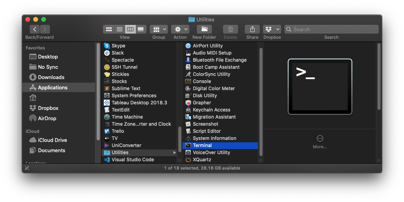Select Trello in the Applications column
Image resolution: width=404 pixels, height=202 pixels.
(x=139, y=131)
